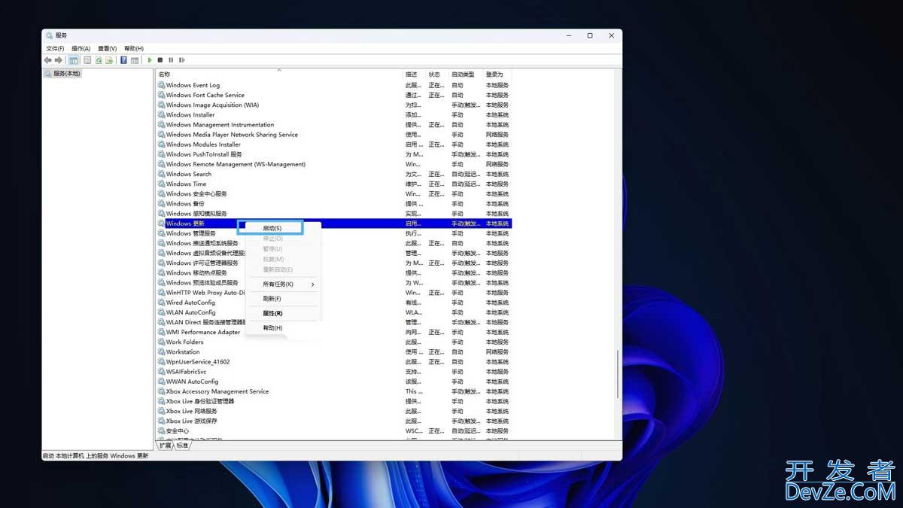This screenshot has width=903, height=508.
Task: Click gear icon beside Windows Event Log
Action: pyautogui.click(x=161, y=85)
